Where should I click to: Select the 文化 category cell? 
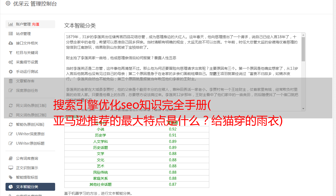(101, 160)
